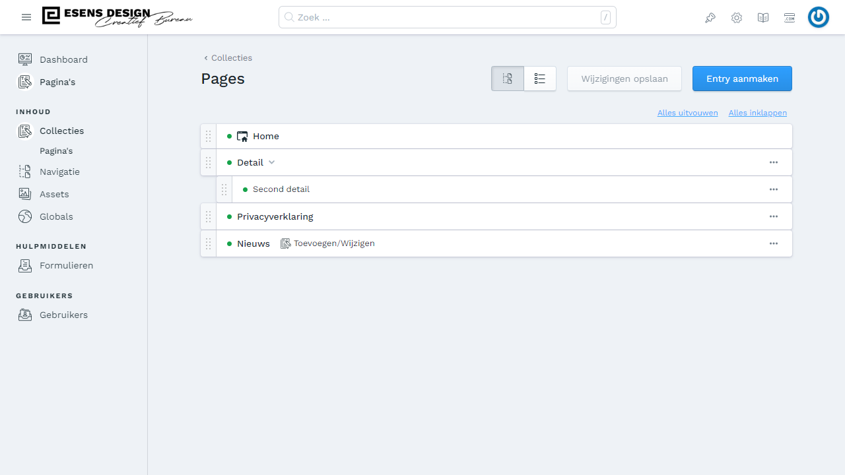
Task: Click the Entry aanmaken button
Action: (x=742, y=79)
